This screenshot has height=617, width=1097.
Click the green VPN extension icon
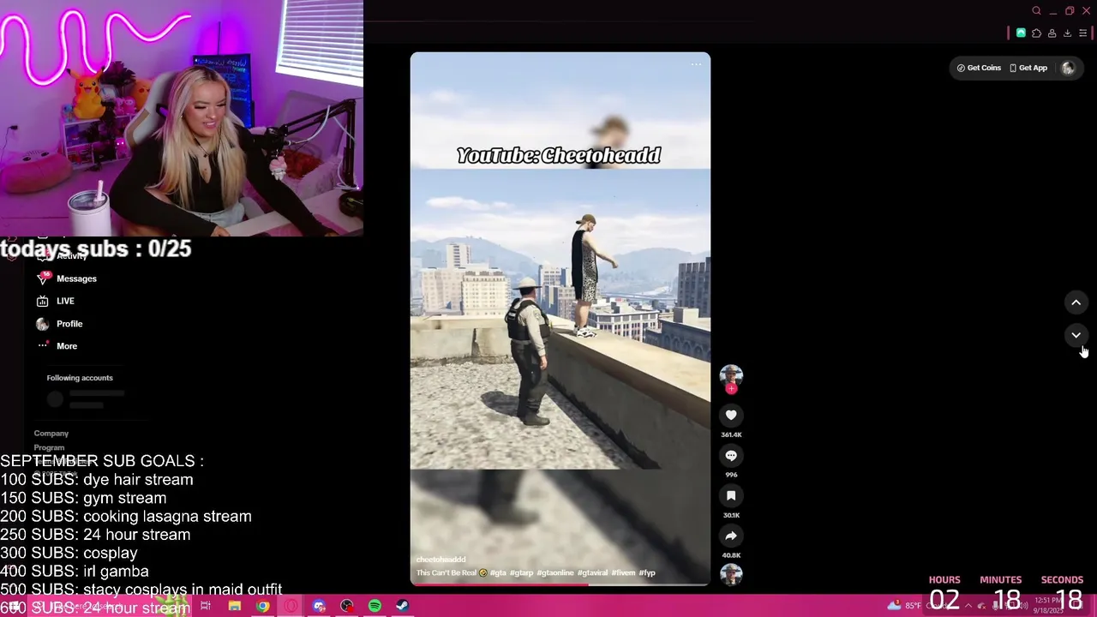[1021, 33]
